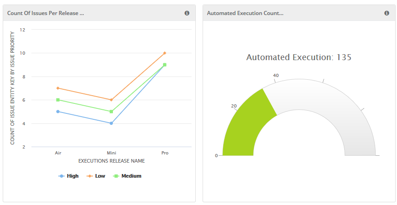Click the gauge tick label 20
The image size is (397, 205).
[234, 106]
